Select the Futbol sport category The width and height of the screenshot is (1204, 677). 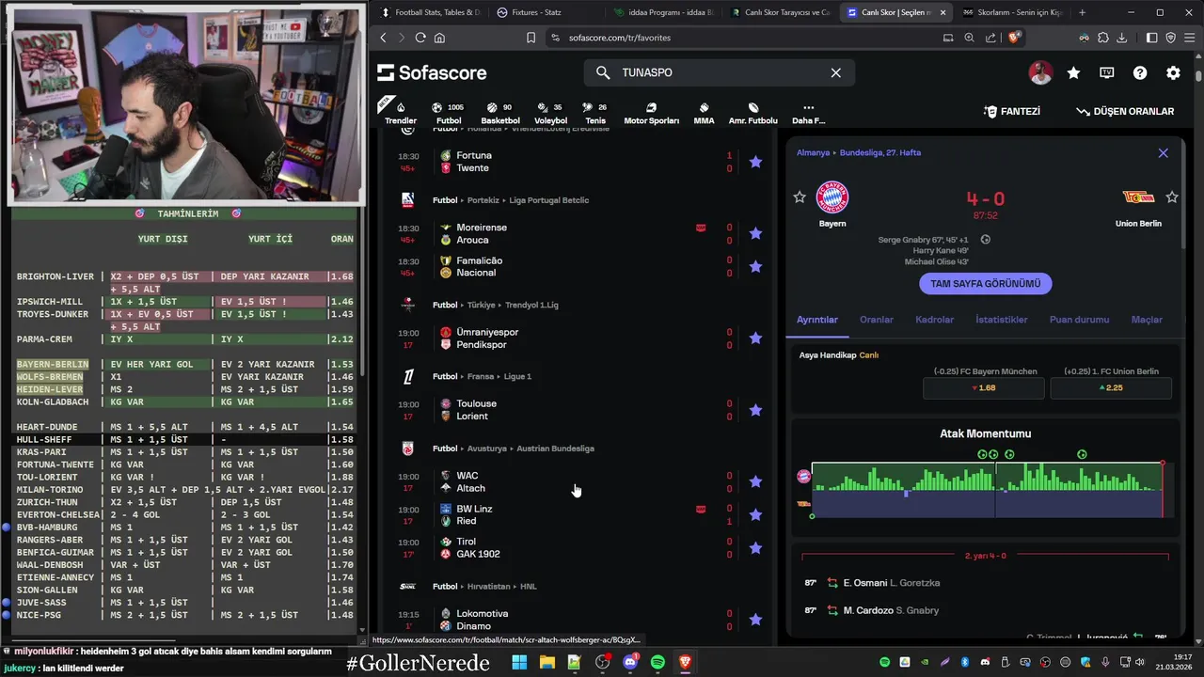pyautogui.click(x=449, y=113)
